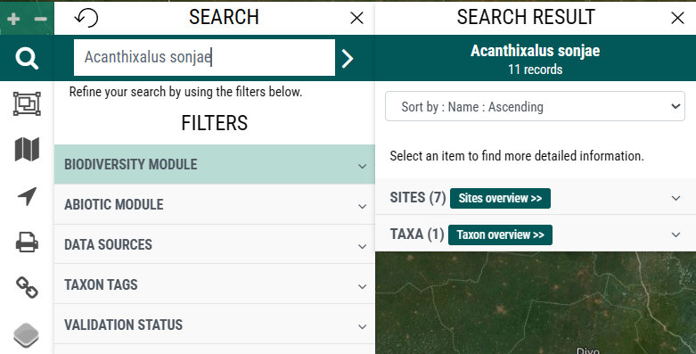
Task: Zoom in on the map with plus button
Action: click(x=13, y=19)
